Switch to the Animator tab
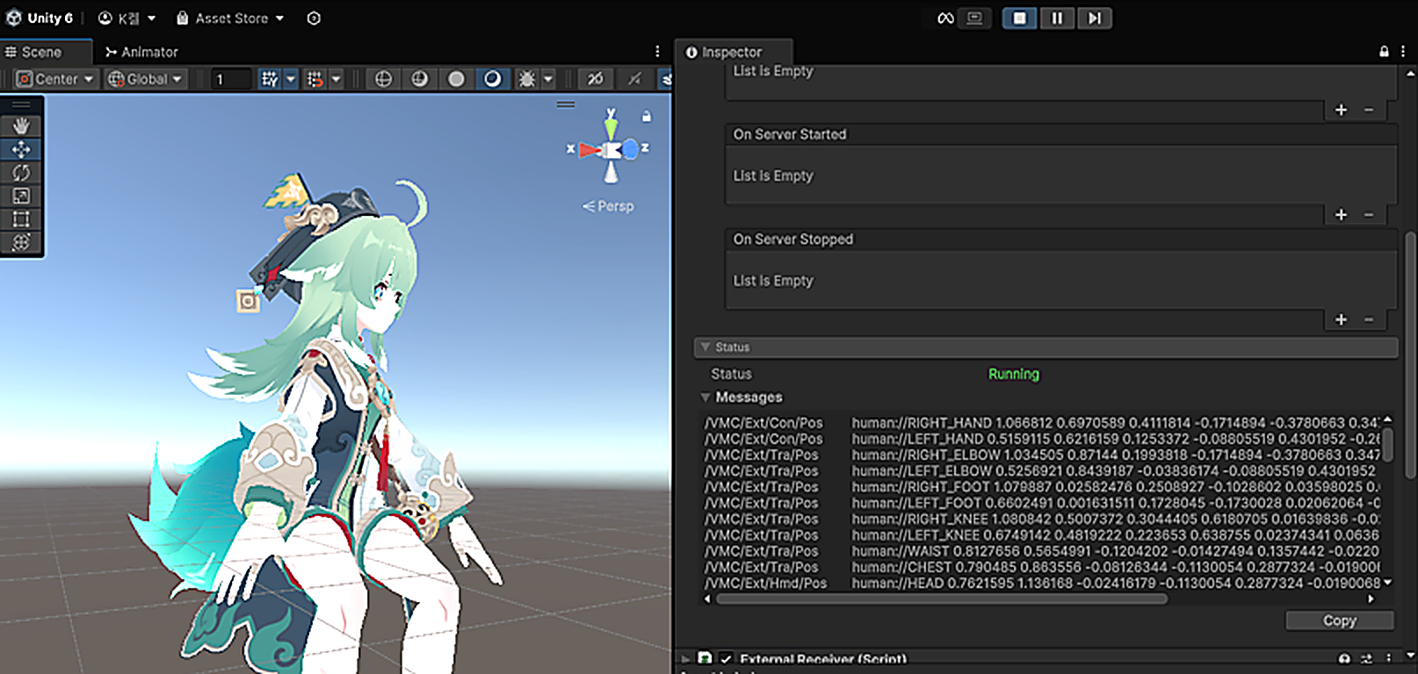Image resolution: width=1418 pixels, height=674 pixels. pos(141,52)
